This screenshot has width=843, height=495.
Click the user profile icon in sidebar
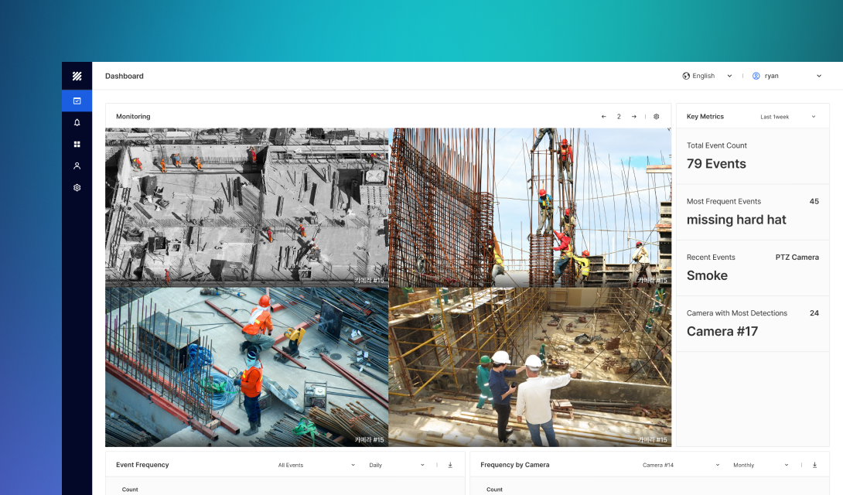(77, 166)
